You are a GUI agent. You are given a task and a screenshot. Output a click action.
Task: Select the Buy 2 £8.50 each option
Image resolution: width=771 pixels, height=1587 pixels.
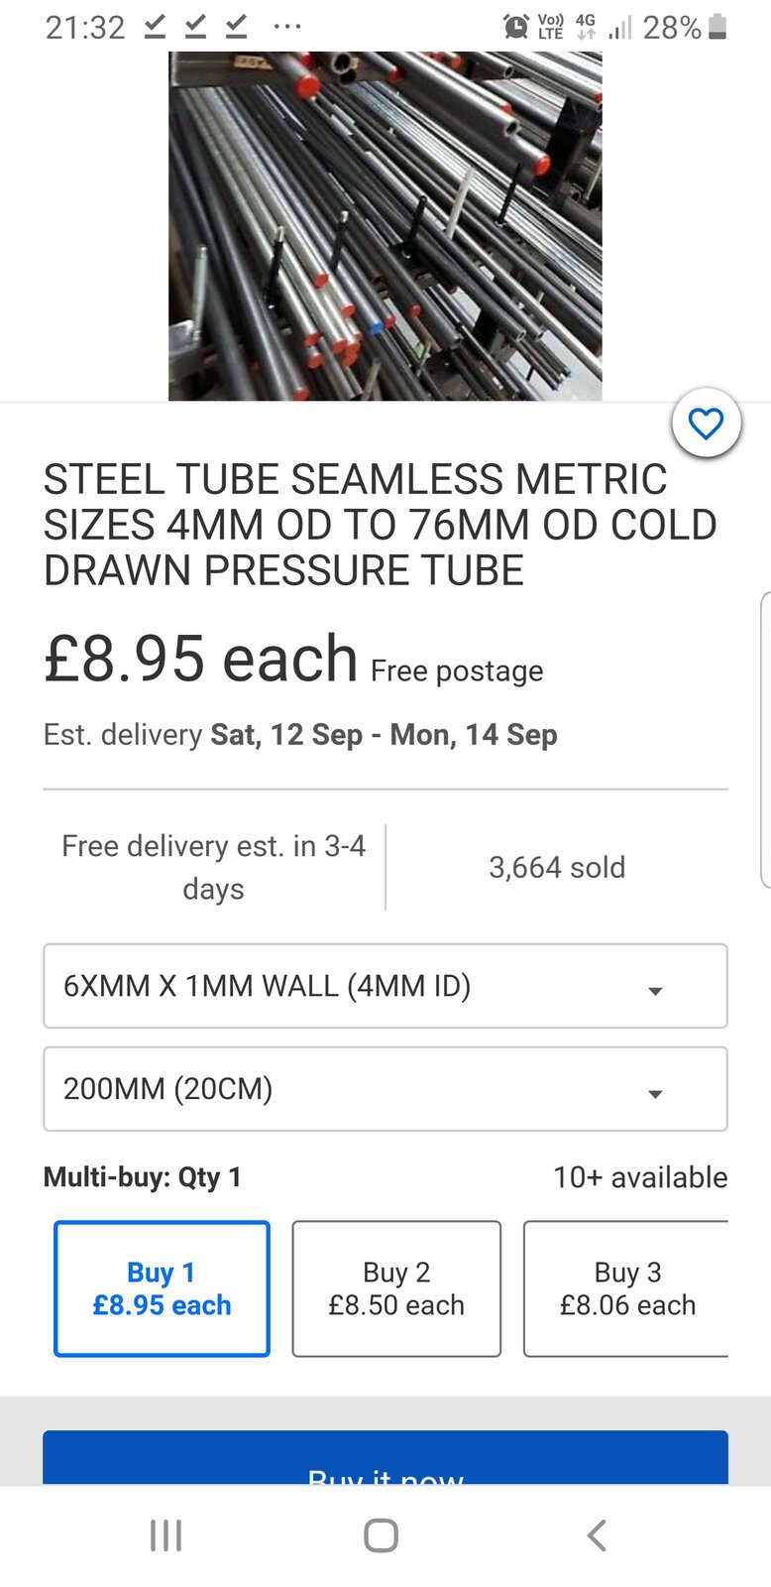pos(396,1288)
